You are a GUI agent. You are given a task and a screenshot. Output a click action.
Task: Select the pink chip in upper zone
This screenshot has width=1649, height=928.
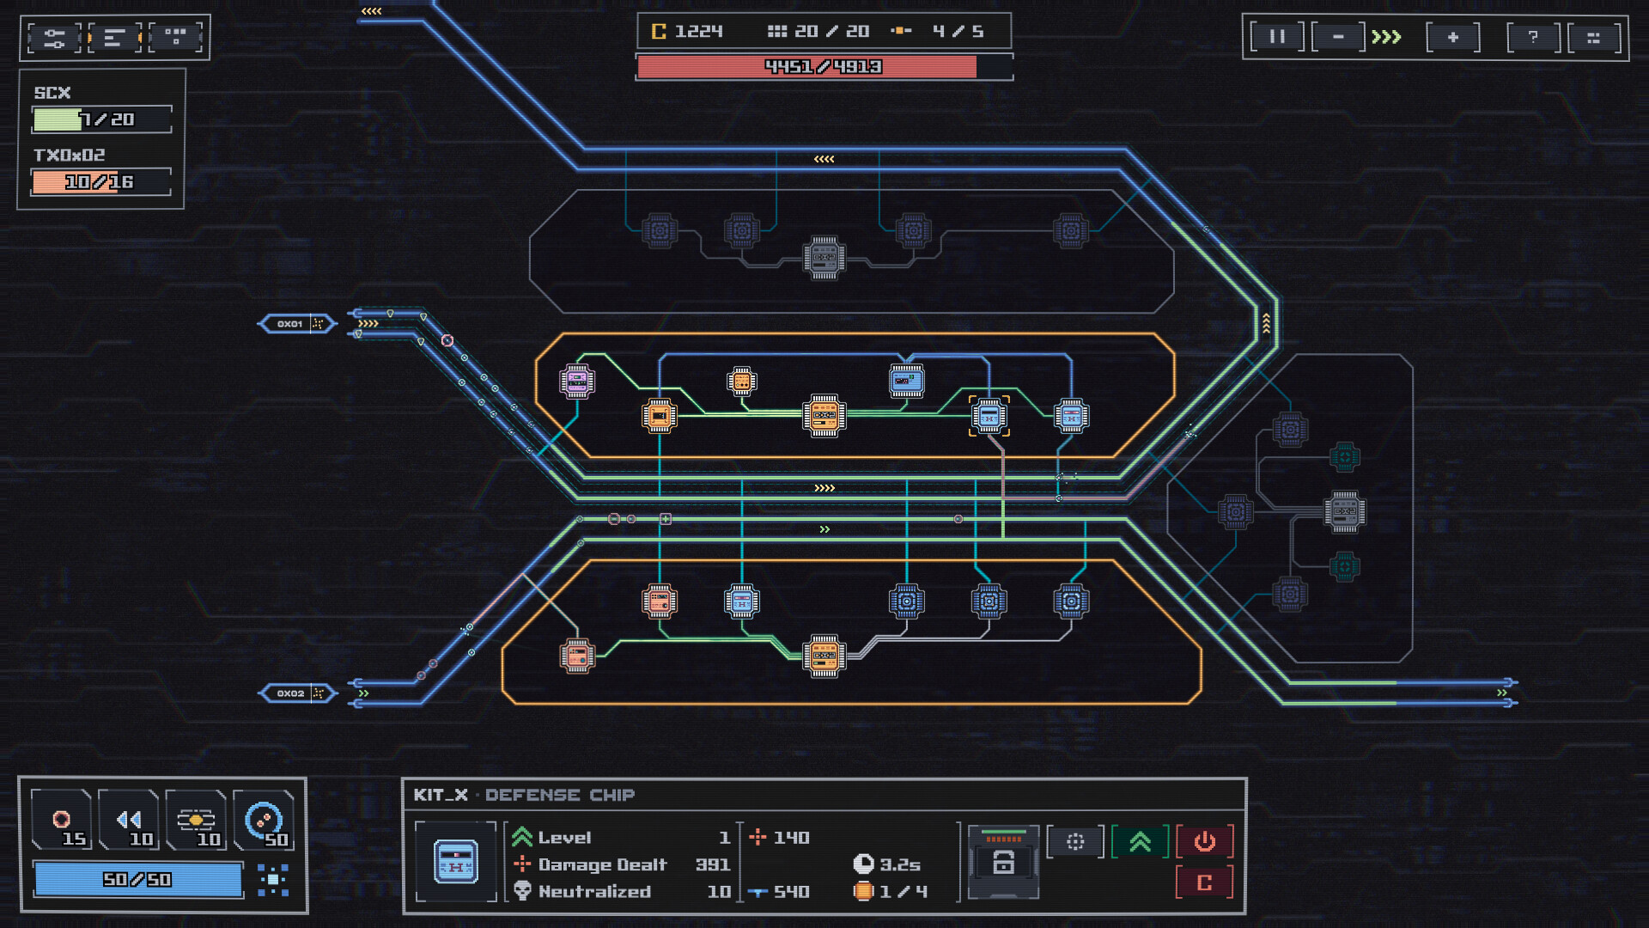tap(577, 382)
